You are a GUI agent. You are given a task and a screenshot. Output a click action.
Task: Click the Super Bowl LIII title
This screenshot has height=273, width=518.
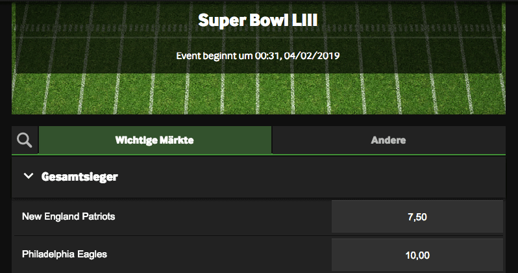[x=258, y=20]
